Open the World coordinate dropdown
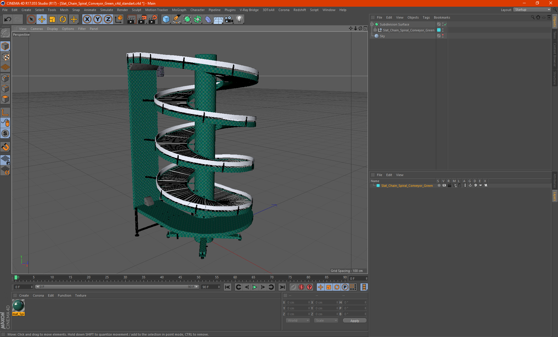This screenshot has height=337, width=558. click(298, 320)
